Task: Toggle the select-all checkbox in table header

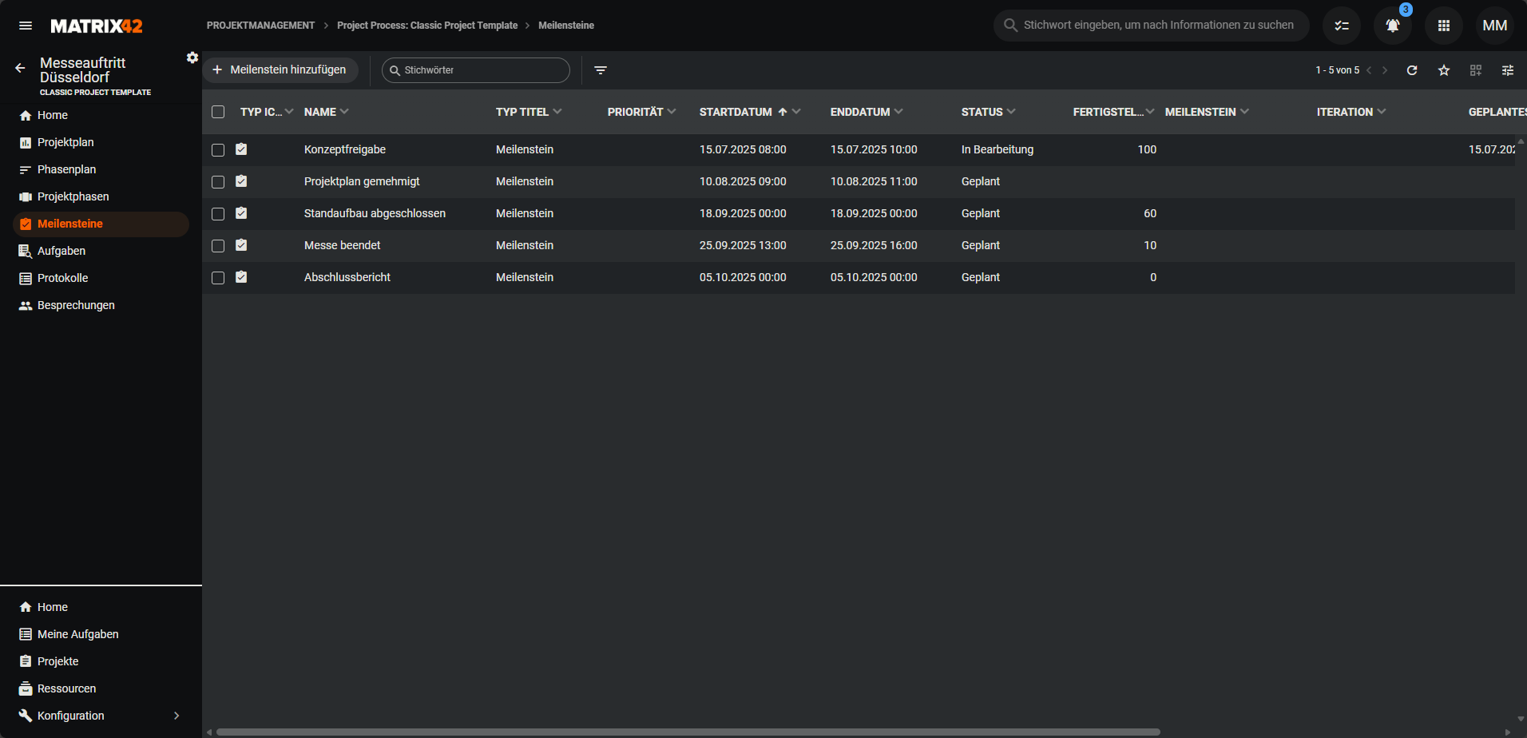Action: [x=218, y=112]
